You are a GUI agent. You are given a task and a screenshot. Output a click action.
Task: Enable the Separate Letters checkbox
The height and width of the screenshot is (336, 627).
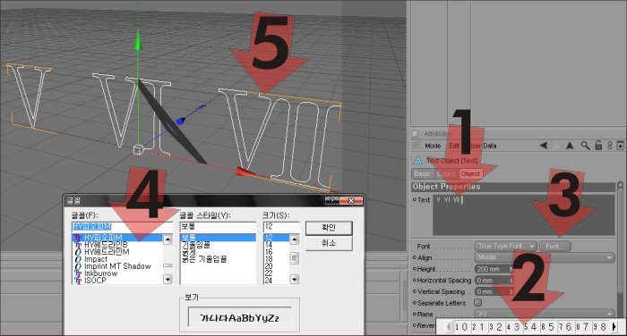pyautogui.click(x=477, y=302)
